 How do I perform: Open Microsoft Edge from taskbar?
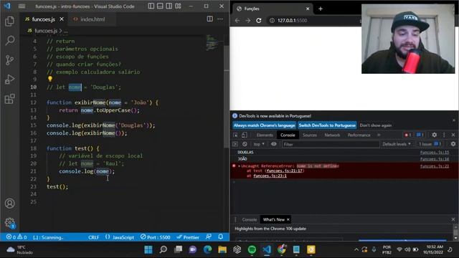(x=207, y=249)
